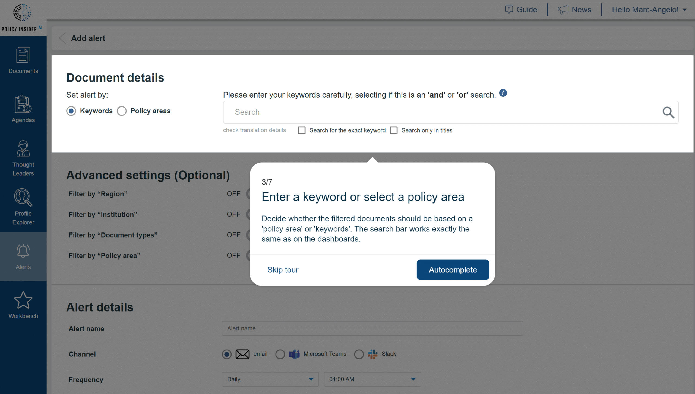Open Workbench star icon
The height and width of the screenshot is (394, 695).
pos(23,300)
